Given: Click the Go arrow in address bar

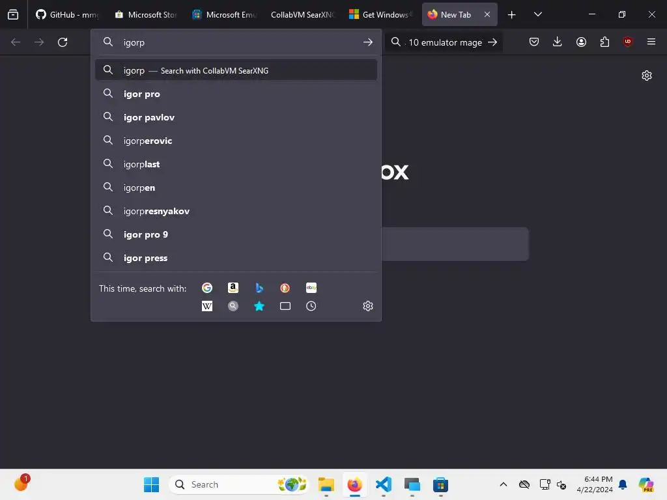Looking at the screenshot, I should click(368, 42).
